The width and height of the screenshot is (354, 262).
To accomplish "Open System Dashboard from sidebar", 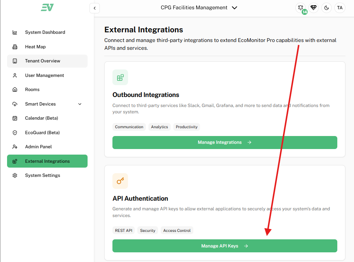I will click(45, 32).
